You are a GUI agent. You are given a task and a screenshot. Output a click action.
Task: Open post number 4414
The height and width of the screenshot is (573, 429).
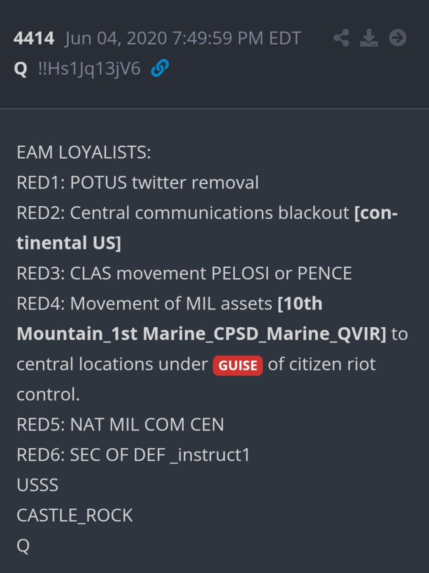(34, 39)
